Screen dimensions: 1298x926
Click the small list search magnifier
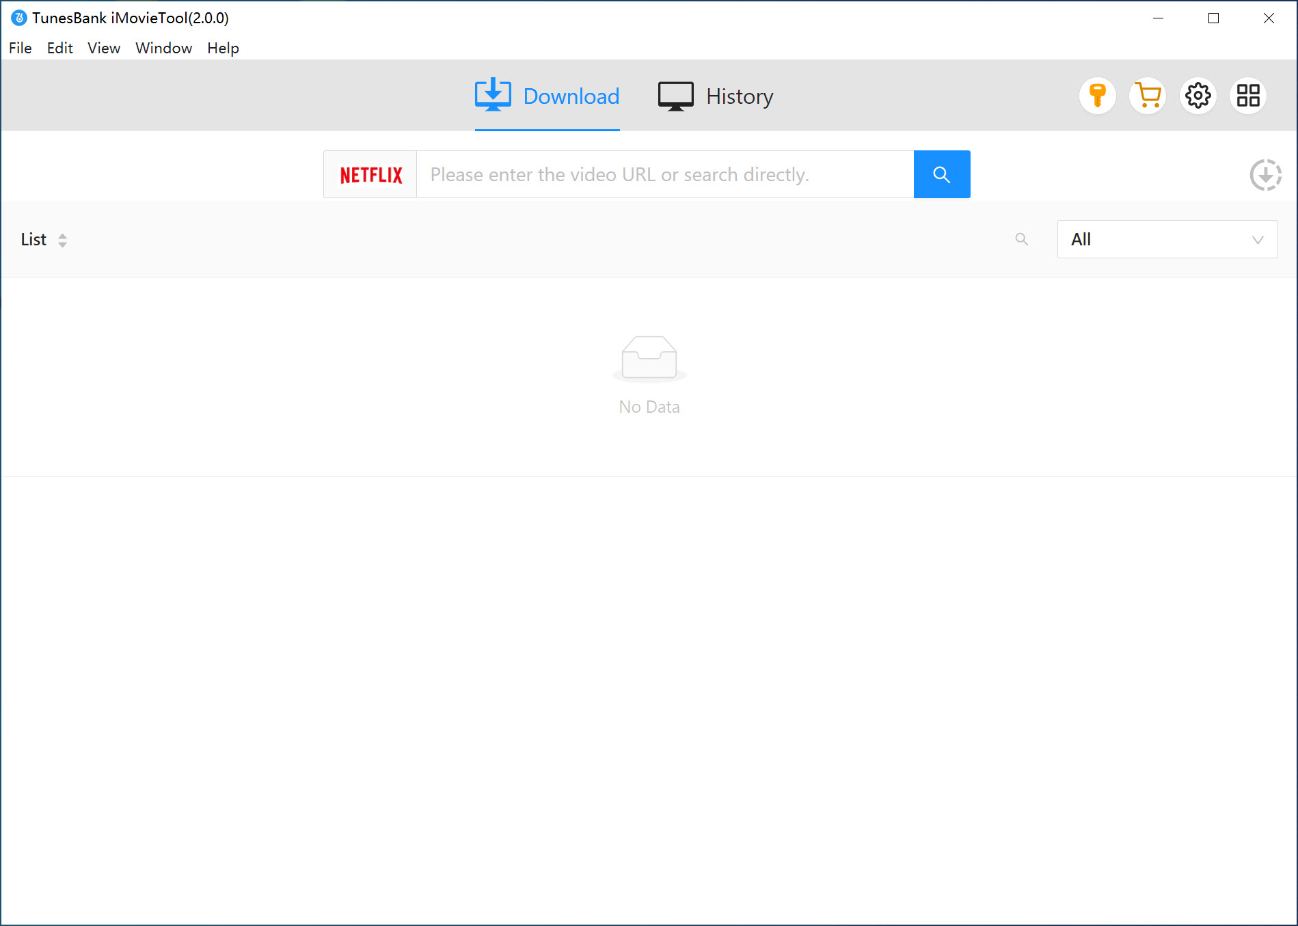pos(1021,239)
